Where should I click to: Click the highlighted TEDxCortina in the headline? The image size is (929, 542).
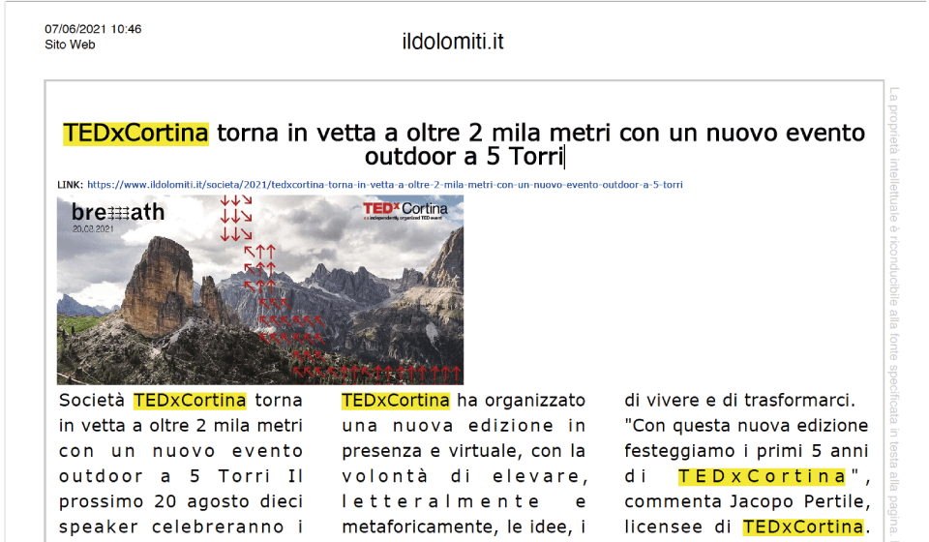(135, 133)
